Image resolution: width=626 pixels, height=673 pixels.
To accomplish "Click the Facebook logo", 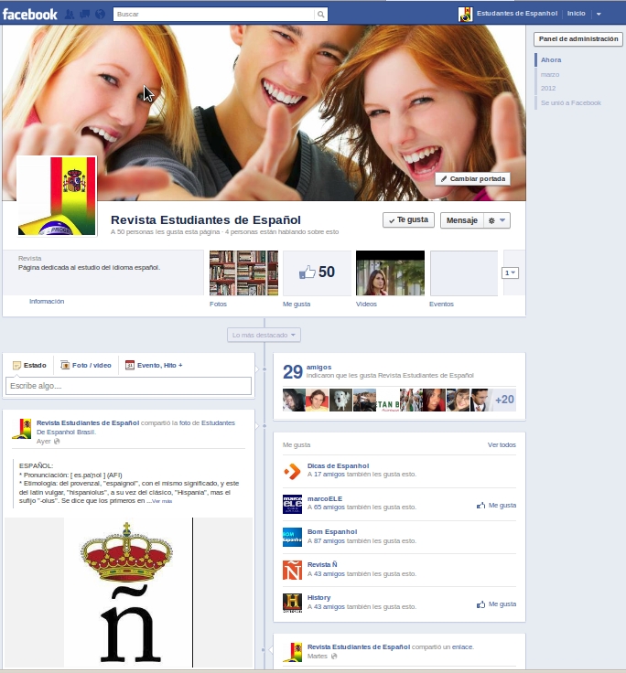I will 30,14.
